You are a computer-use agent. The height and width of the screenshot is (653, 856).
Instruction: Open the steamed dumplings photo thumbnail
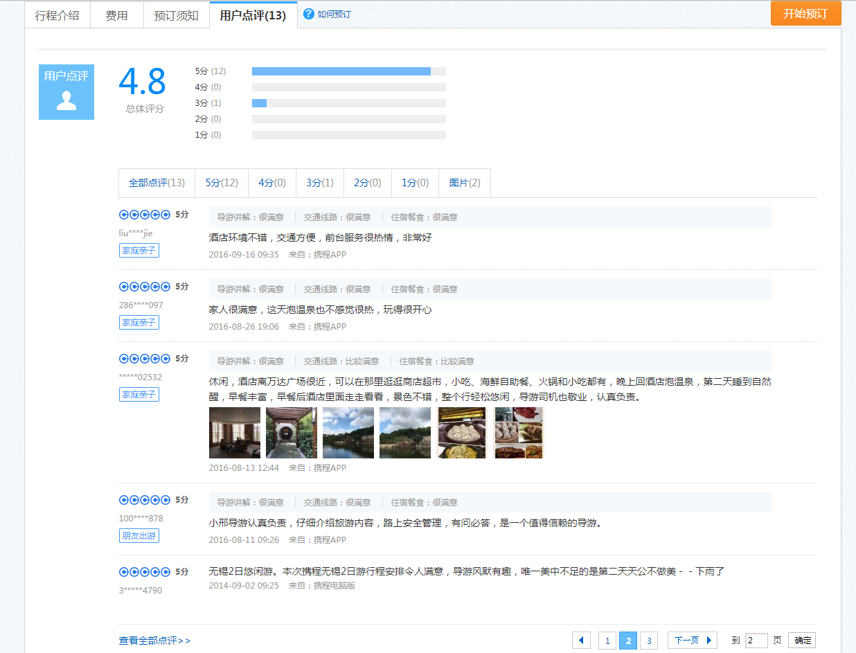pyautogui.click(x=462, y=433)
